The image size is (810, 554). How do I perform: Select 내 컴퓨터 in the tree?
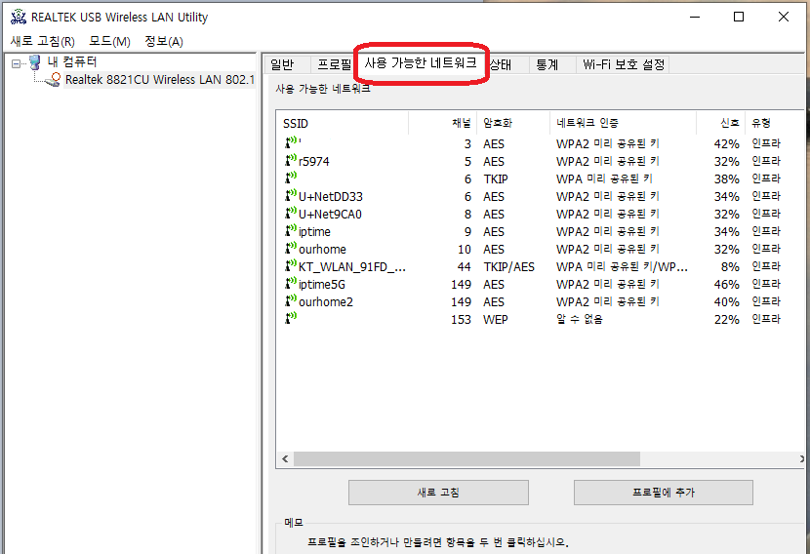(x=72, y=62)
